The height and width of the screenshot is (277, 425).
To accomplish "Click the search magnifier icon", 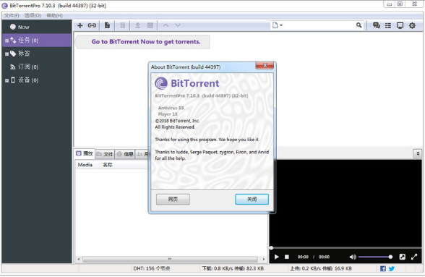I will coord(359,25).
